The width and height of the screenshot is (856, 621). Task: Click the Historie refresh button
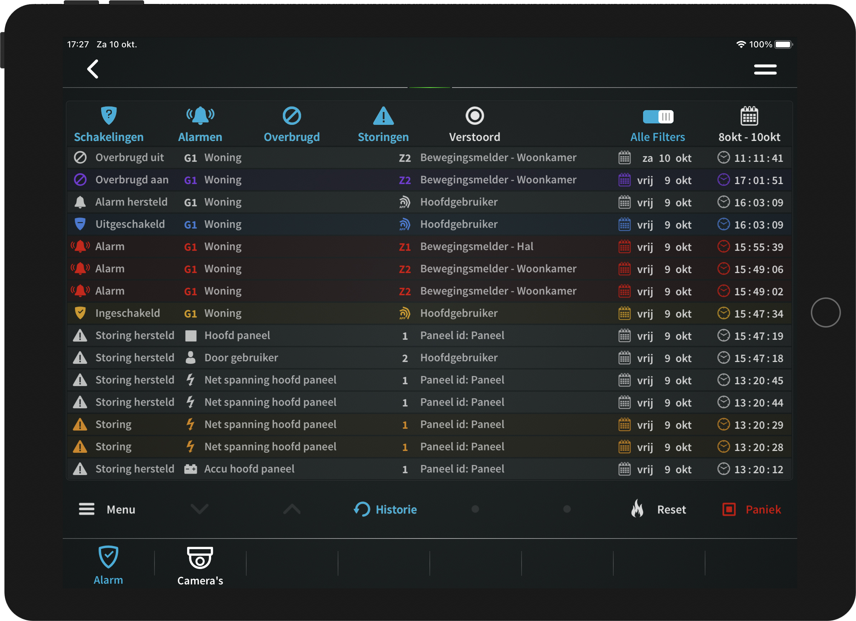click(x=385, y=509)
